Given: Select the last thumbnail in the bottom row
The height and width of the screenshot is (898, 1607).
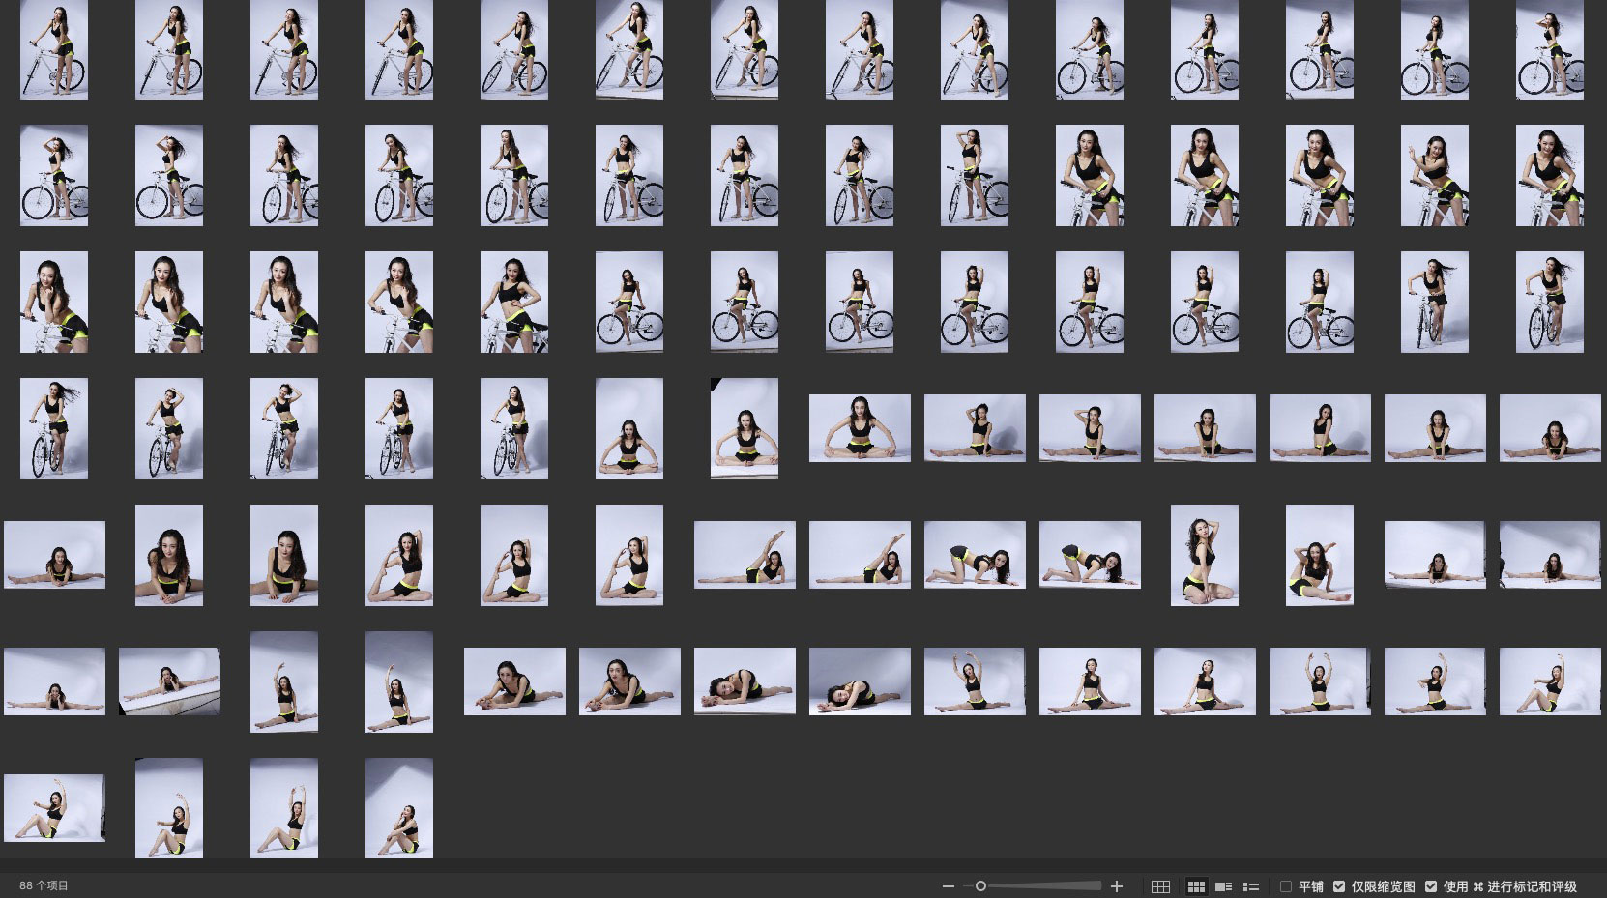Looking at the screenshot, I should click(399, 807).
